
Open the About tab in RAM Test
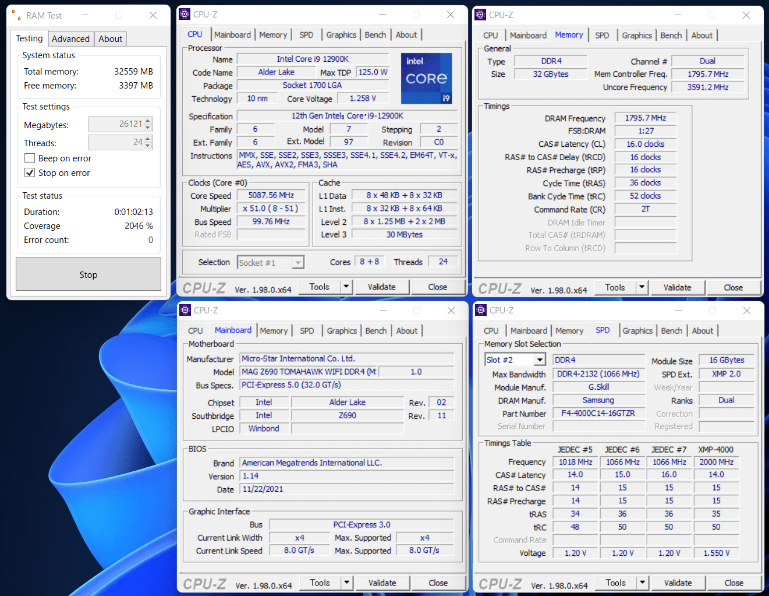(x=110, y=39)
